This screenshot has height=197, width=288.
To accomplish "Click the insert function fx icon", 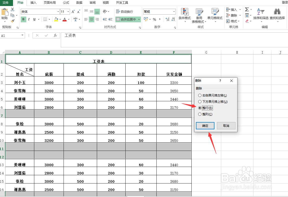I will click(55, 35).
